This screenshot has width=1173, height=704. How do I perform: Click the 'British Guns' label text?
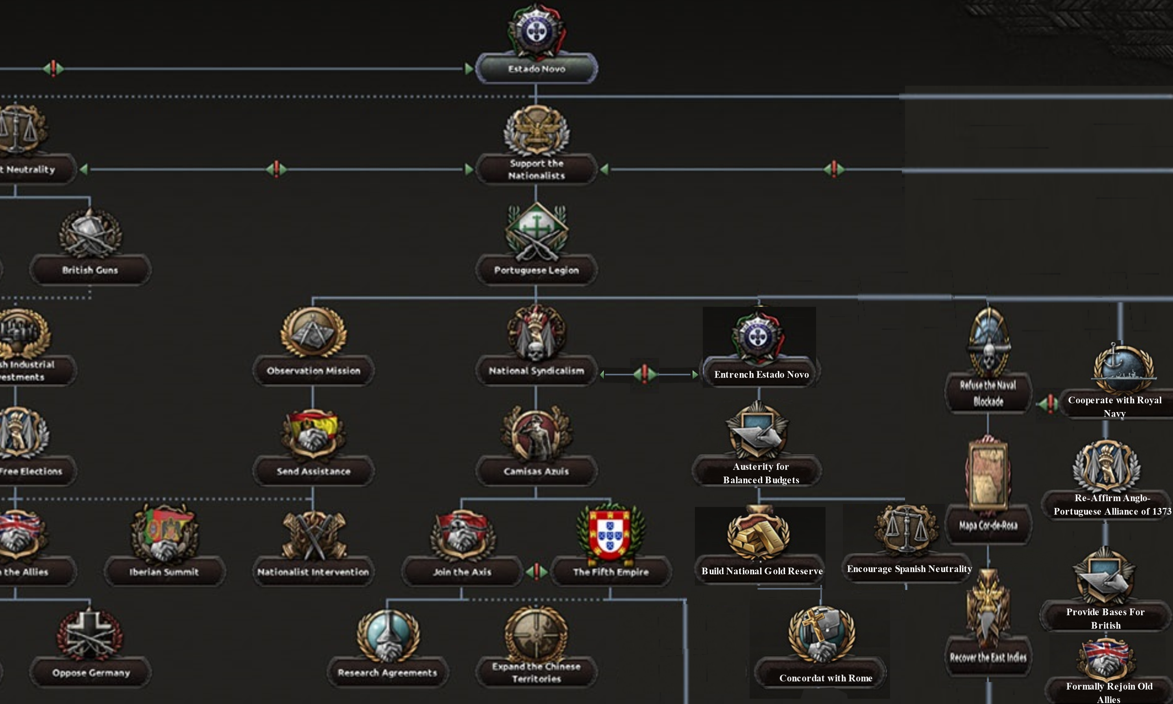(90, 270)
